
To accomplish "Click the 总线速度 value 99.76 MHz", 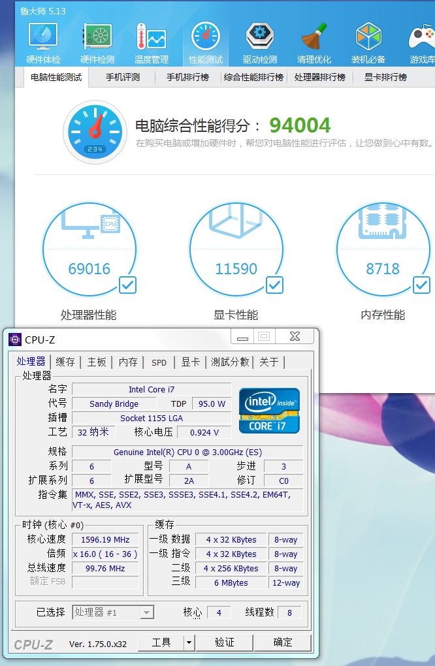I will click(x=105, y=568).
